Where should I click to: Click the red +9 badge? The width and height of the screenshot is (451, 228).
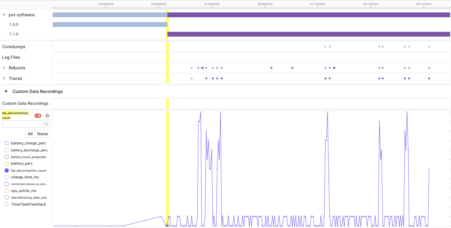[x=38, y=116]
